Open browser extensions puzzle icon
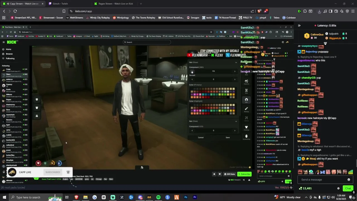Viewport: 357px width, 201px height. click(305, 11)
